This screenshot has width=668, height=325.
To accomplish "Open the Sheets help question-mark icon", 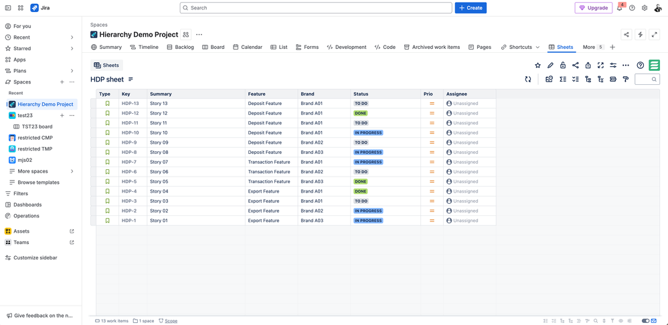I will point(640,65).
